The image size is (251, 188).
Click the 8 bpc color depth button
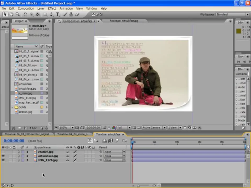tap(33, 128)
